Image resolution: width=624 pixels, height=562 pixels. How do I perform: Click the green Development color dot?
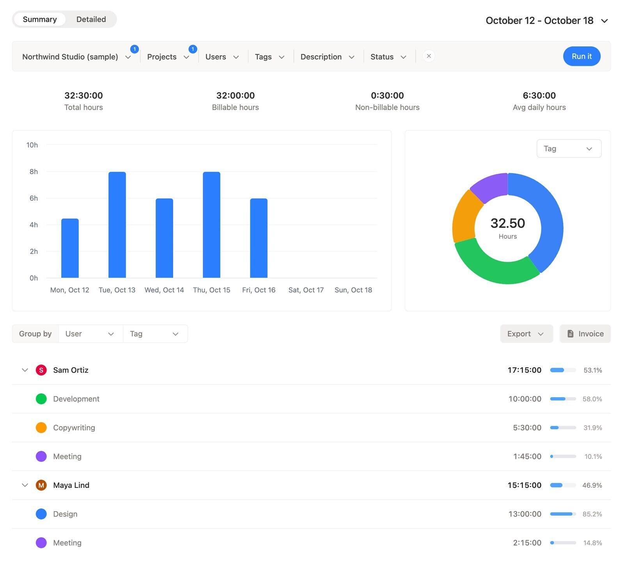[x=41, y=399]
